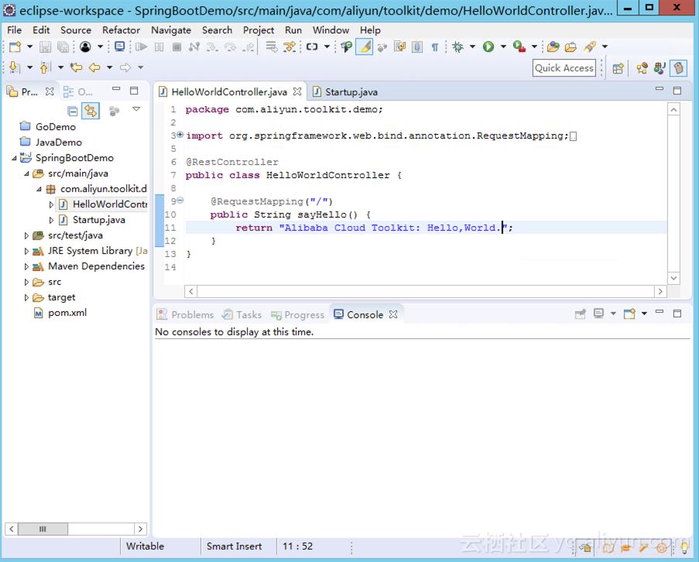Click the Save All icon
Viewport: 699px width, 562px height.
(63, 46)
